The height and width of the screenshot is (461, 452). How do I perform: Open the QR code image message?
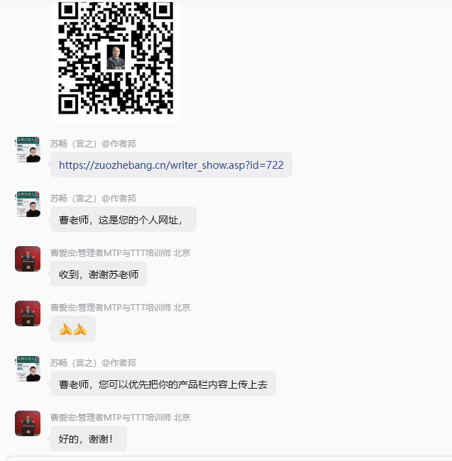point(116,60)
